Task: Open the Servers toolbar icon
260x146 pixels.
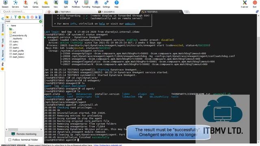Action: (x=15, y=4)
